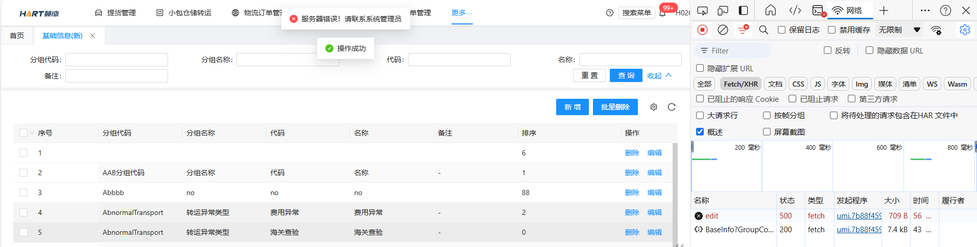
Task: Open the table column settings gear
Action: tap(654, 107)
